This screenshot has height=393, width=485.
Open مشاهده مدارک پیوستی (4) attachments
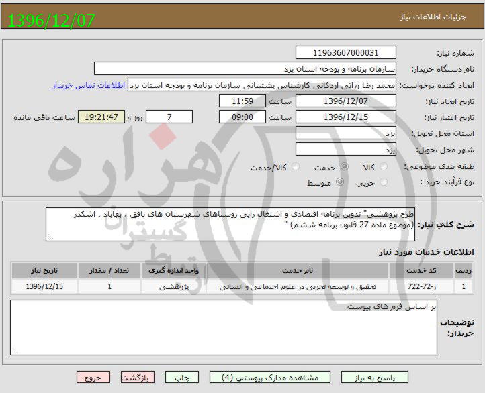pos(270,378)
